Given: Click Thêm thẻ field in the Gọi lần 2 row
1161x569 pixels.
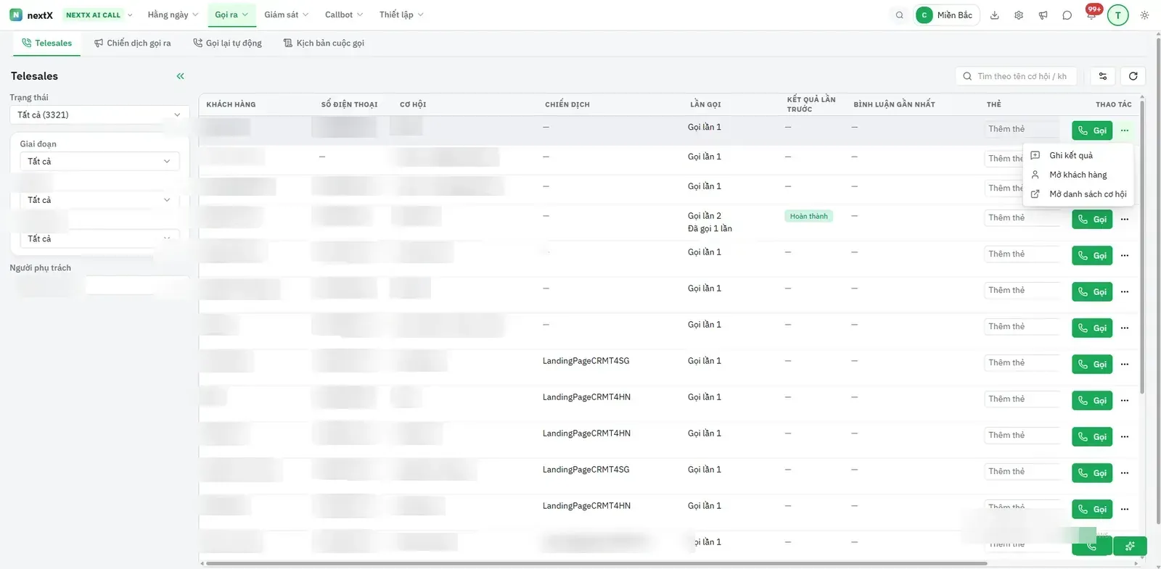Looking at the screenshot, I should [x=1022, y=217].
